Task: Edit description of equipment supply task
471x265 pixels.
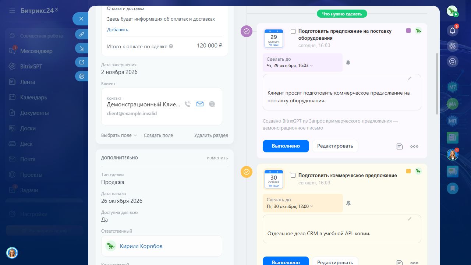Action: (410, 79)
